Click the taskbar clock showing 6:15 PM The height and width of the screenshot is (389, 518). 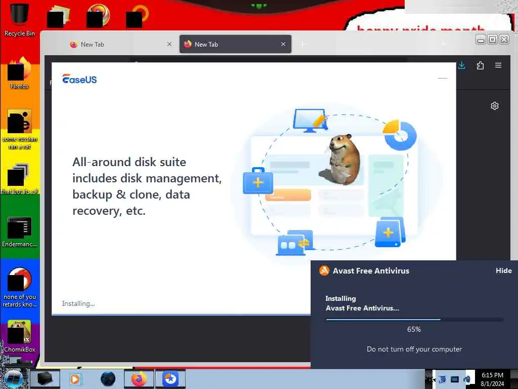(492, 379)
